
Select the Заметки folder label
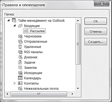30,68
